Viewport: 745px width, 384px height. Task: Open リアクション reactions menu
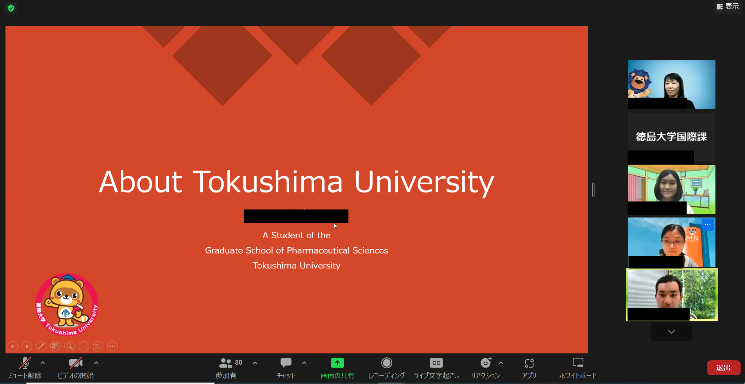pos(486,368)
